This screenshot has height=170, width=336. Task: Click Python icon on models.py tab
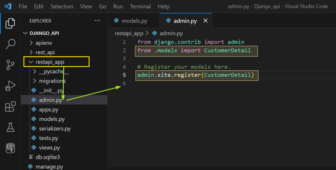tap(116, 21)
